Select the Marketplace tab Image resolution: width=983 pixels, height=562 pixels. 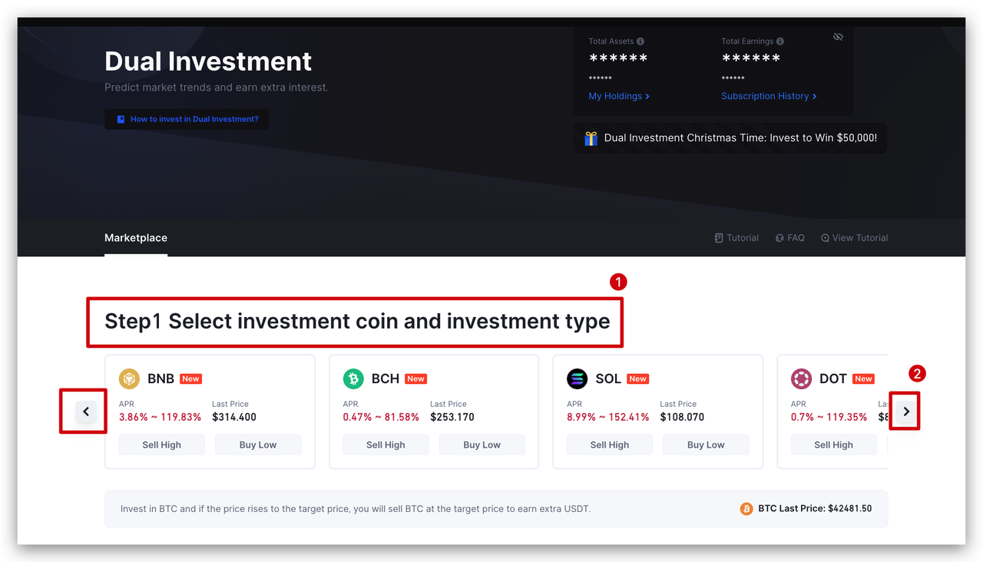(x=136, y=238)
